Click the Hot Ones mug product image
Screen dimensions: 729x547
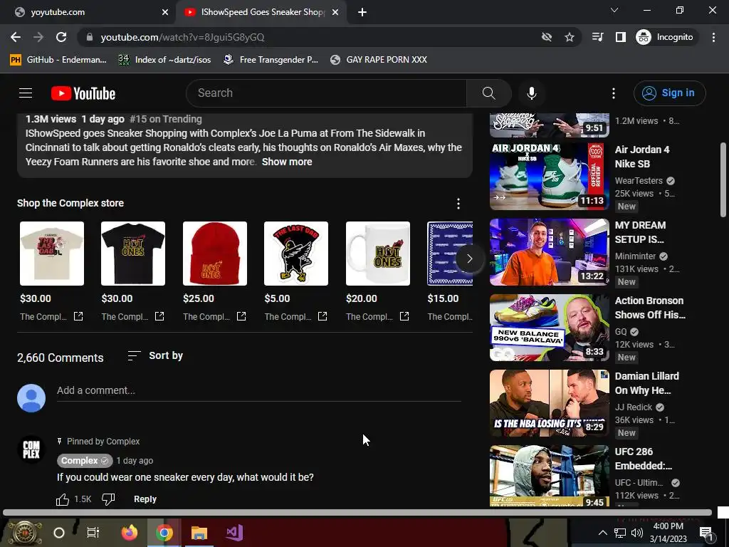[x=378, y=254]
